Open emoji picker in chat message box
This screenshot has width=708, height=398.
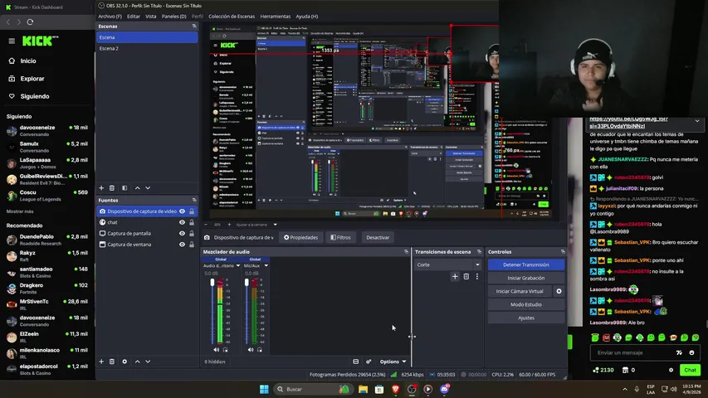tap(691, 352)
